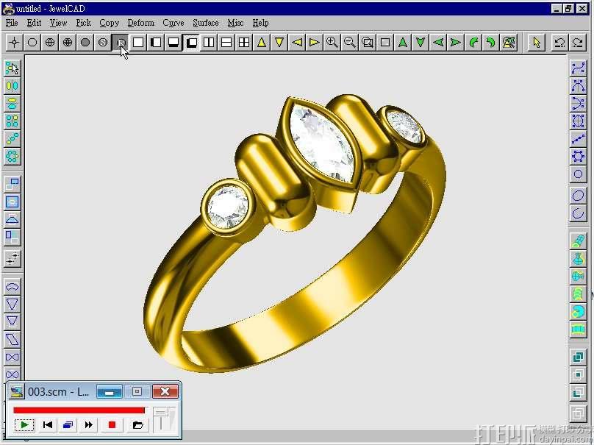
Task: Open the File menu
Action: (x=12, y=23)
